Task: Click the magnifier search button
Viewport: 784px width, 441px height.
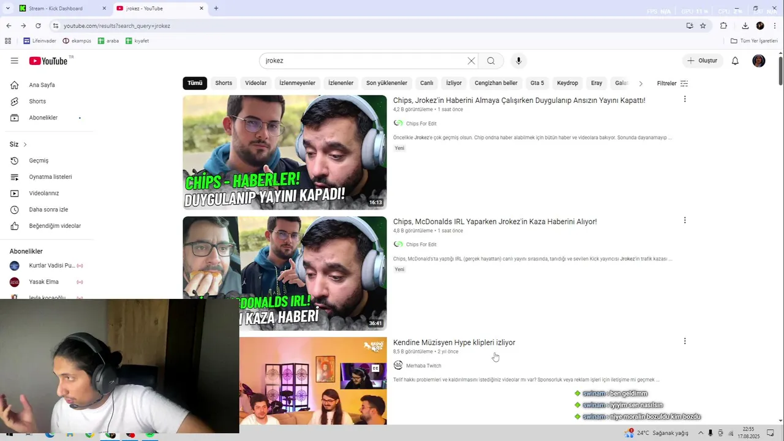Action: point(491,61)
